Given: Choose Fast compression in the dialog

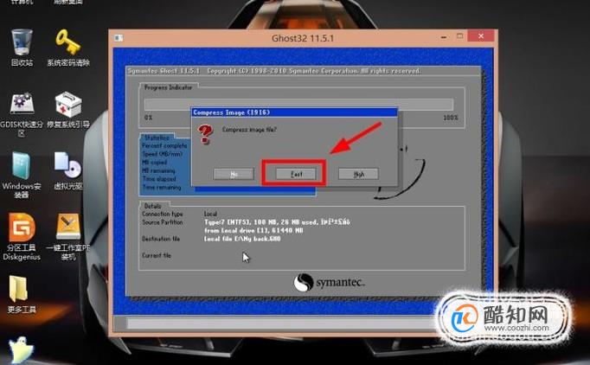Looking at the screenshot, I should click(296, 174).
